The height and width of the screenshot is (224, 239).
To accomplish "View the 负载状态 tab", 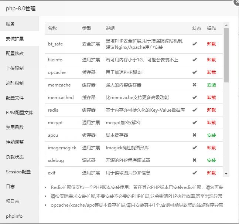I will tap(20, 157).
